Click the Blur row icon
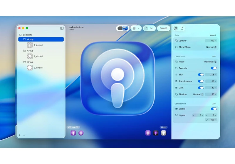This screenshot has height=164, width=235. coord(177,74)
